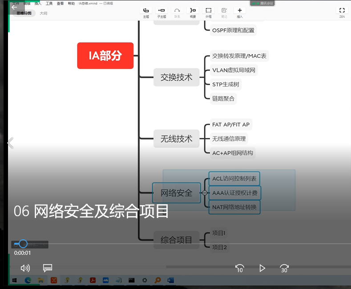Open File Explorer from the taskbar
The width and height of the screenshot is (351, 289).
coord(41,280)
